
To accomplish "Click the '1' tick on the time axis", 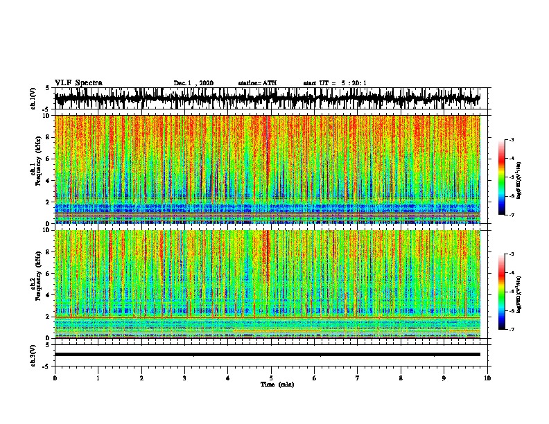I will (98, 378).
